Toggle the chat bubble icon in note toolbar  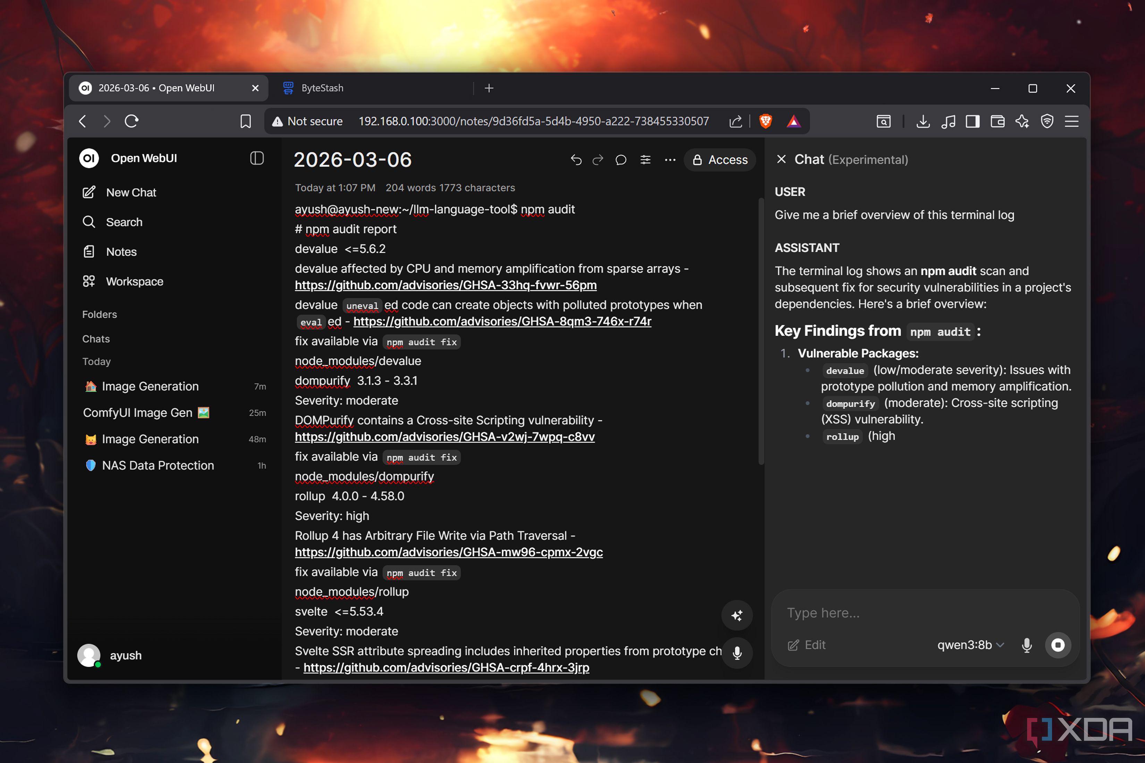[621, 160]
